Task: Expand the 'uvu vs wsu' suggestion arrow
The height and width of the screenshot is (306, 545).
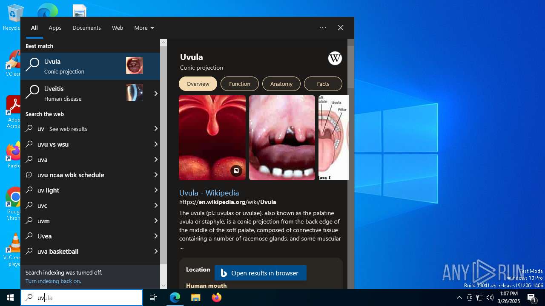Action: click(x=156, y=144)
